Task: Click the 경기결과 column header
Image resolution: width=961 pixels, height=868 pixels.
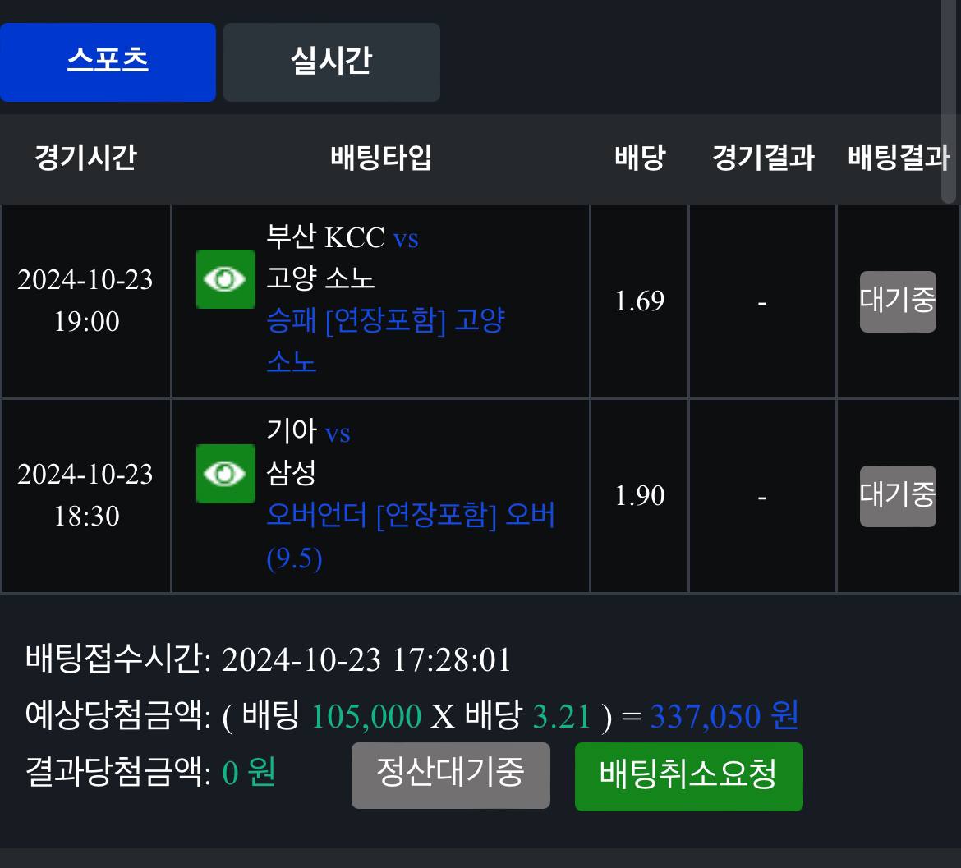Action: point(762,158)
